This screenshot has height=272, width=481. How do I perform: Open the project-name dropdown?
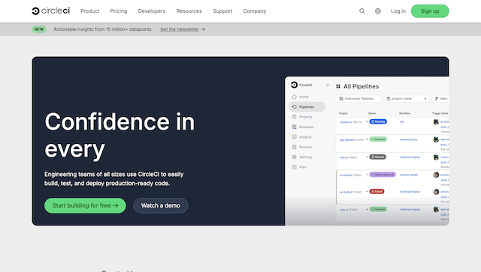pos(407,98)
